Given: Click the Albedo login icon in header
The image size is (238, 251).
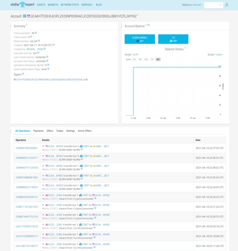Looking at the screenshot, I should pos(227,5).
